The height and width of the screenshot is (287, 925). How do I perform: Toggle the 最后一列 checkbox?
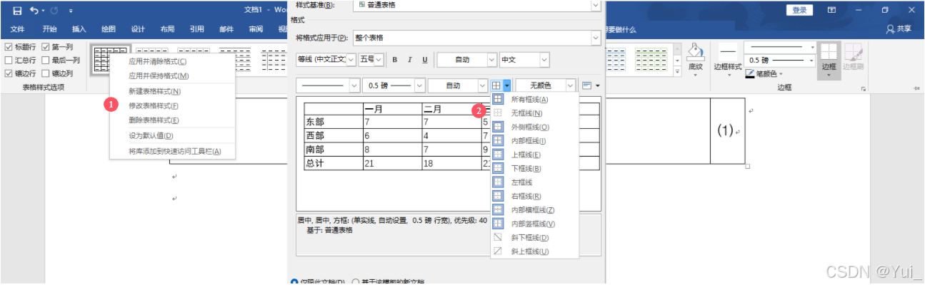(46, 60)
